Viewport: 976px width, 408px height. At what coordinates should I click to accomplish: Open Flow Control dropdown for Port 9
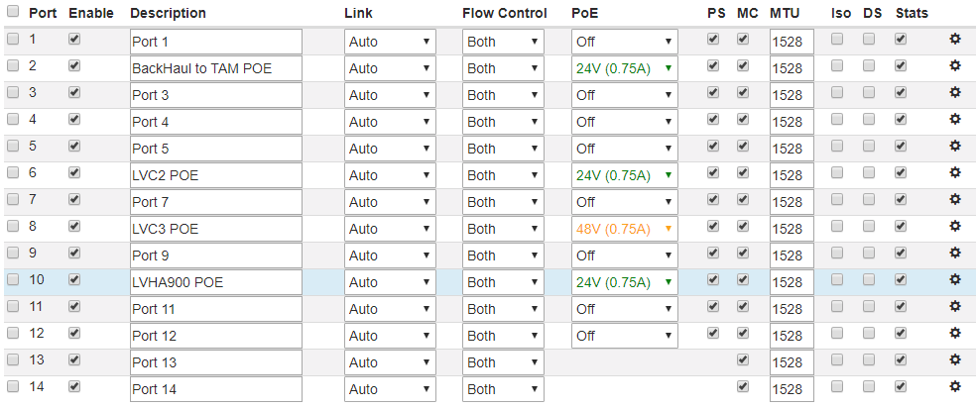click(x=503, y=255)
